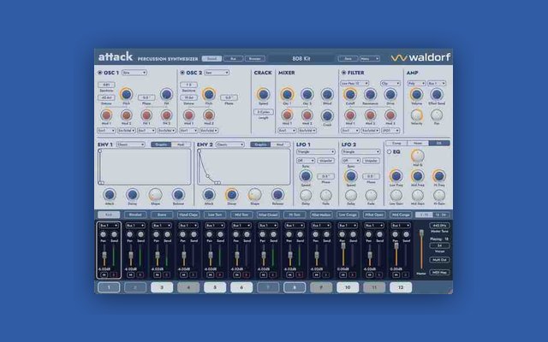Toggle the OSC 1 power button
The height and width of the screenshot is (342, 548).
click(x=100, y=73)
